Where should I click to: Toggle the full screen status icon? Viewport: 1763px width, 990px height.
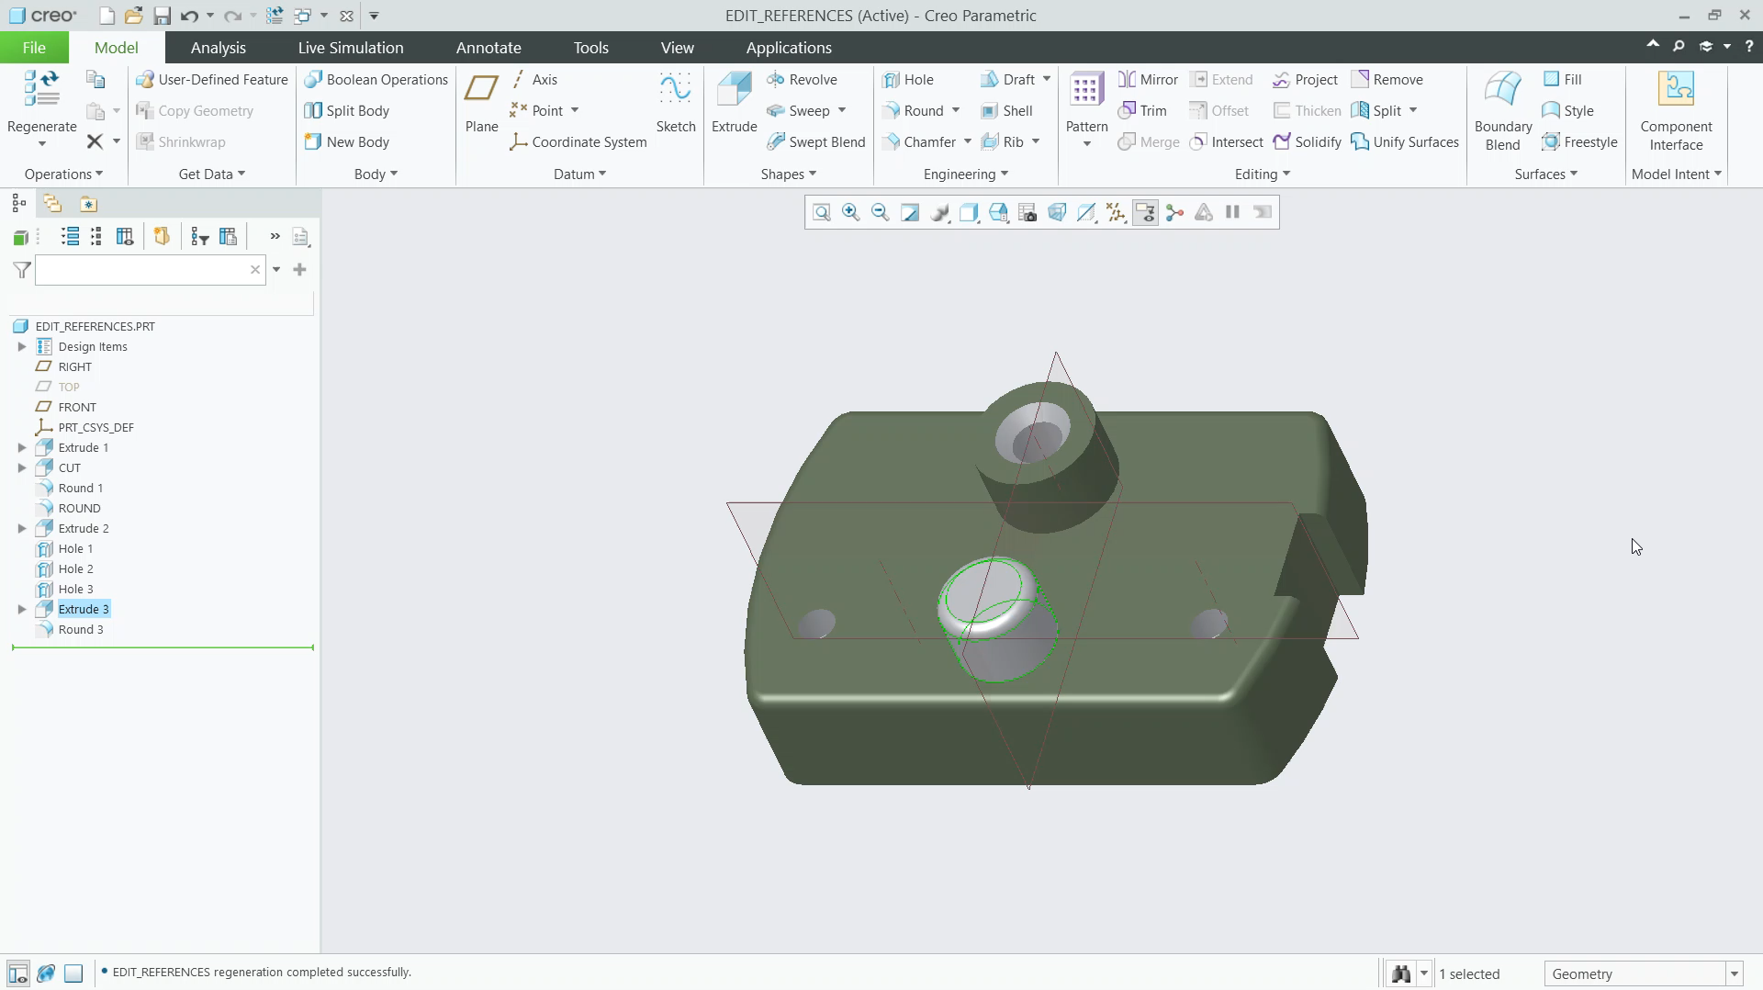pyautogui.click(x=73, y=973)
